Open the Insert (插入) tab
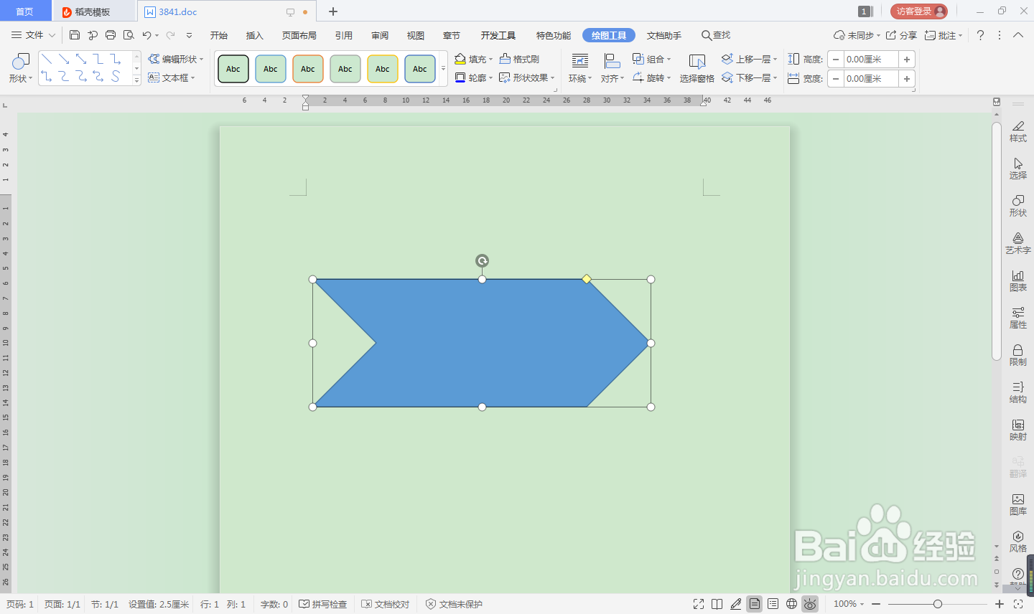This screenshot has height=614, width=1034. tap(255, 35)
